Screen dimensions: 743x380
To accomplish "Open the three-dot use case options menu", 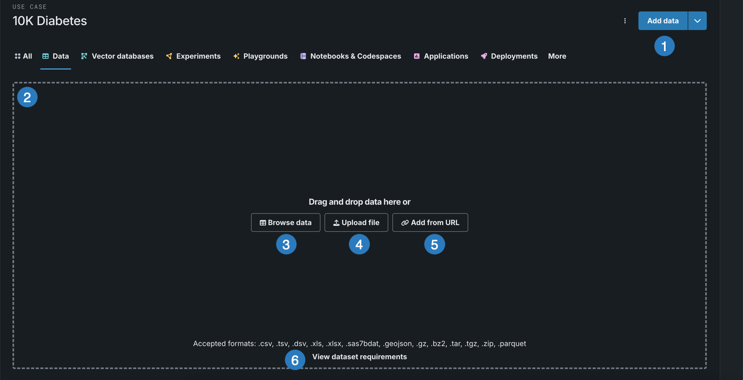I will pos(625,21).
